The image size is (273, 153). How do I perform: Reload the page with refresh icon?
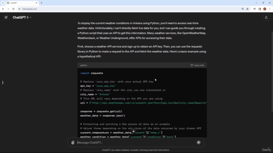click(x=13, y=9)
